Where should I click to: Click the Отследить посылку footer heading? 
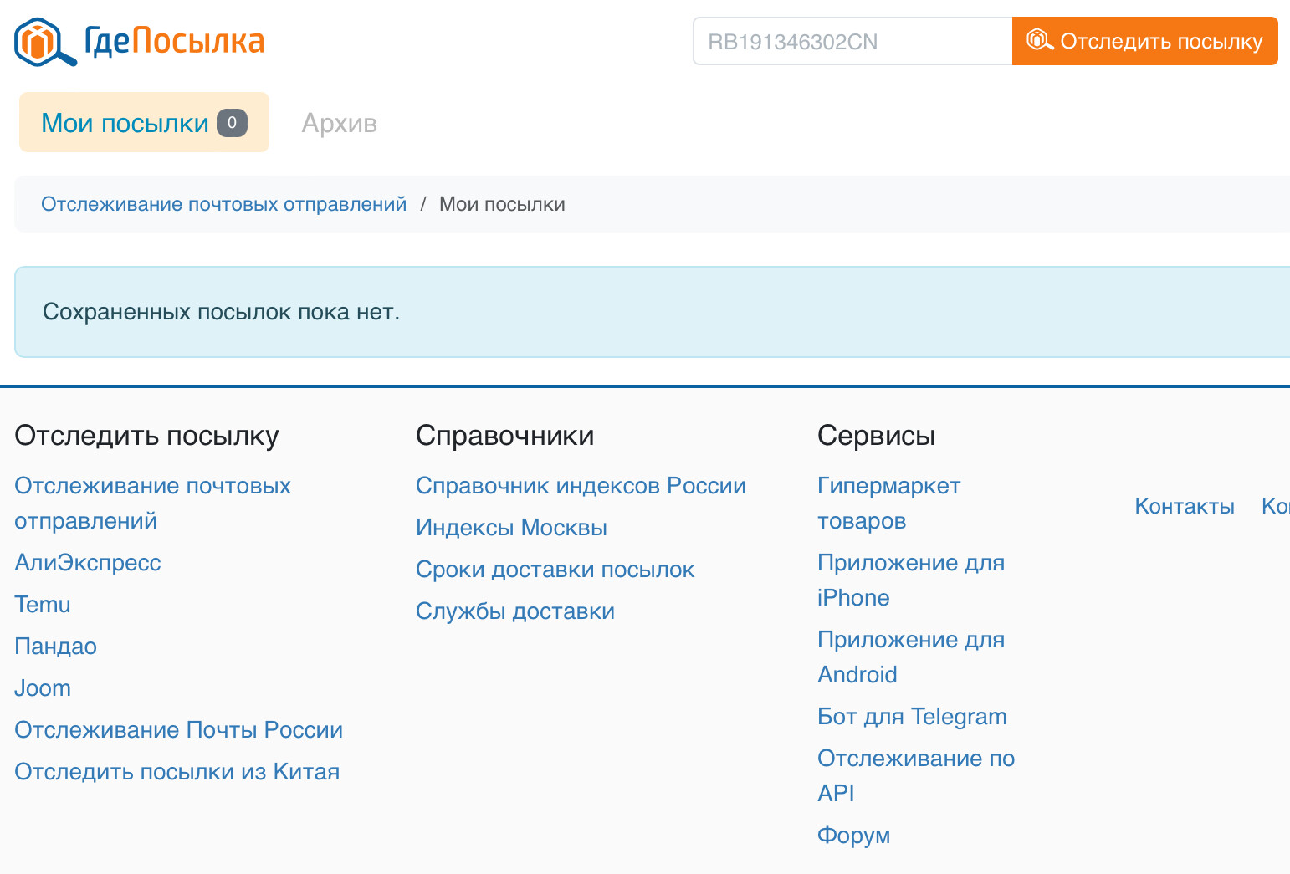pyautogui.click(x=146, y=435)
